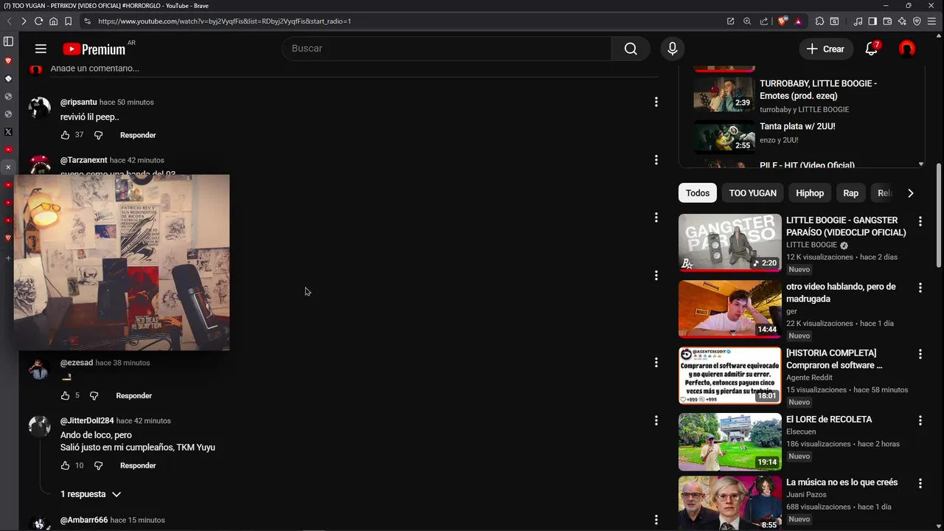
Task: Open menu for 'otro video hablando' video
Action: (920, 288)
